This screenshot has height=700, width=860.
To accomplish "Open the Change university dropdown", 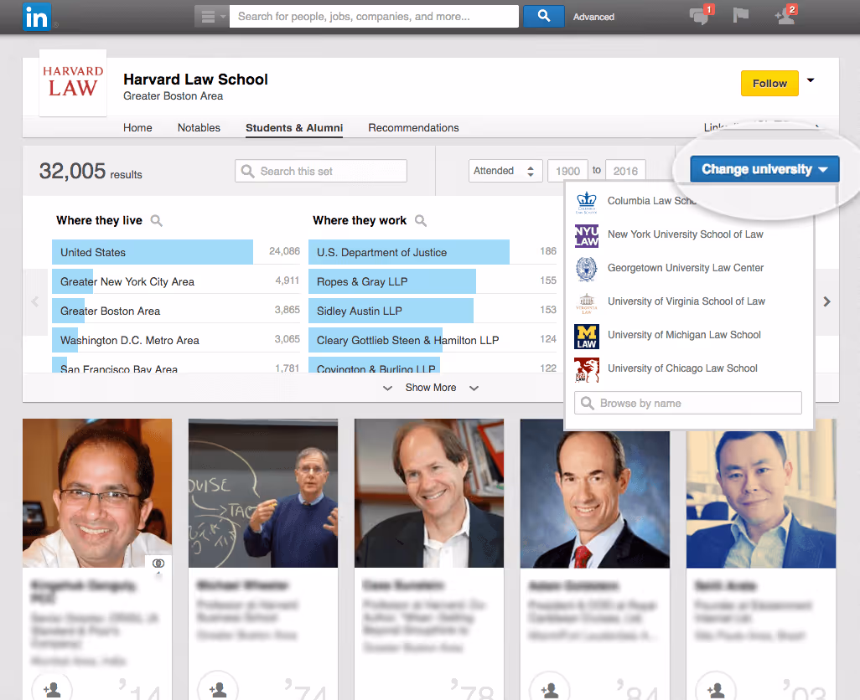I will (764, 169).
